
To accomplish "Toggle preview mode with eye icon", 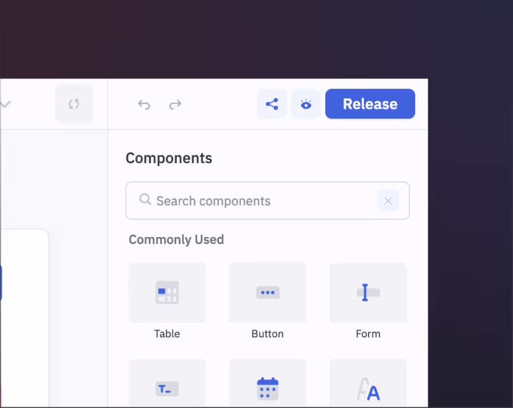I will click(306, 104).
